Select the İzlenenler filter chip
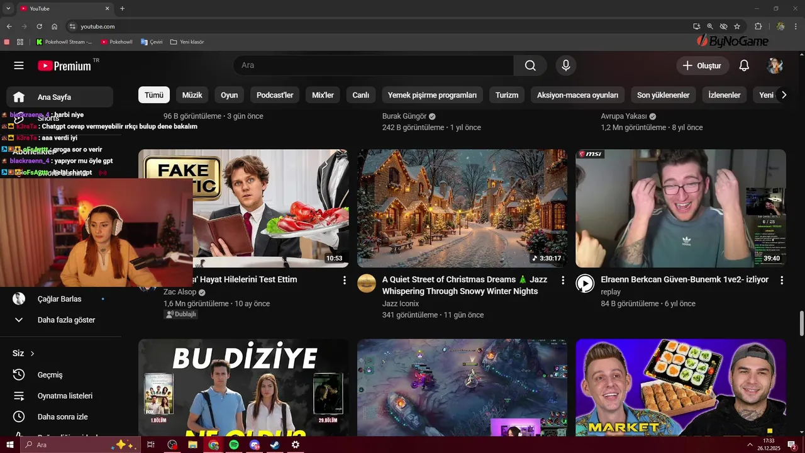 click(x=724, y=95)
